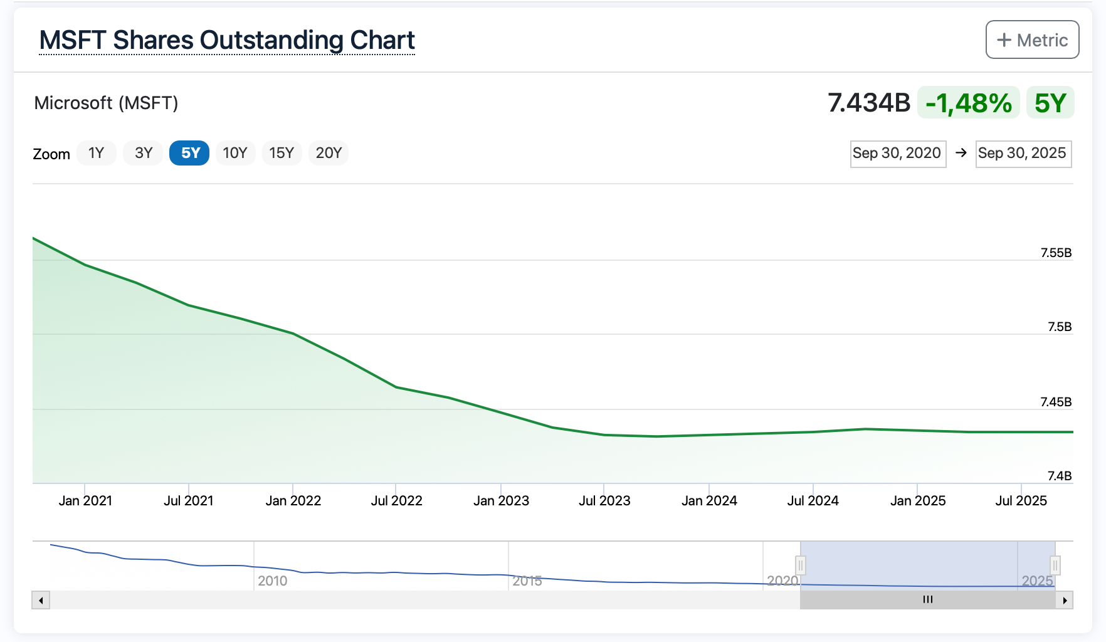Click the right scroll arrow on navigator
This screenshot has width=1106, height=642.
(x=1065, y=600)
